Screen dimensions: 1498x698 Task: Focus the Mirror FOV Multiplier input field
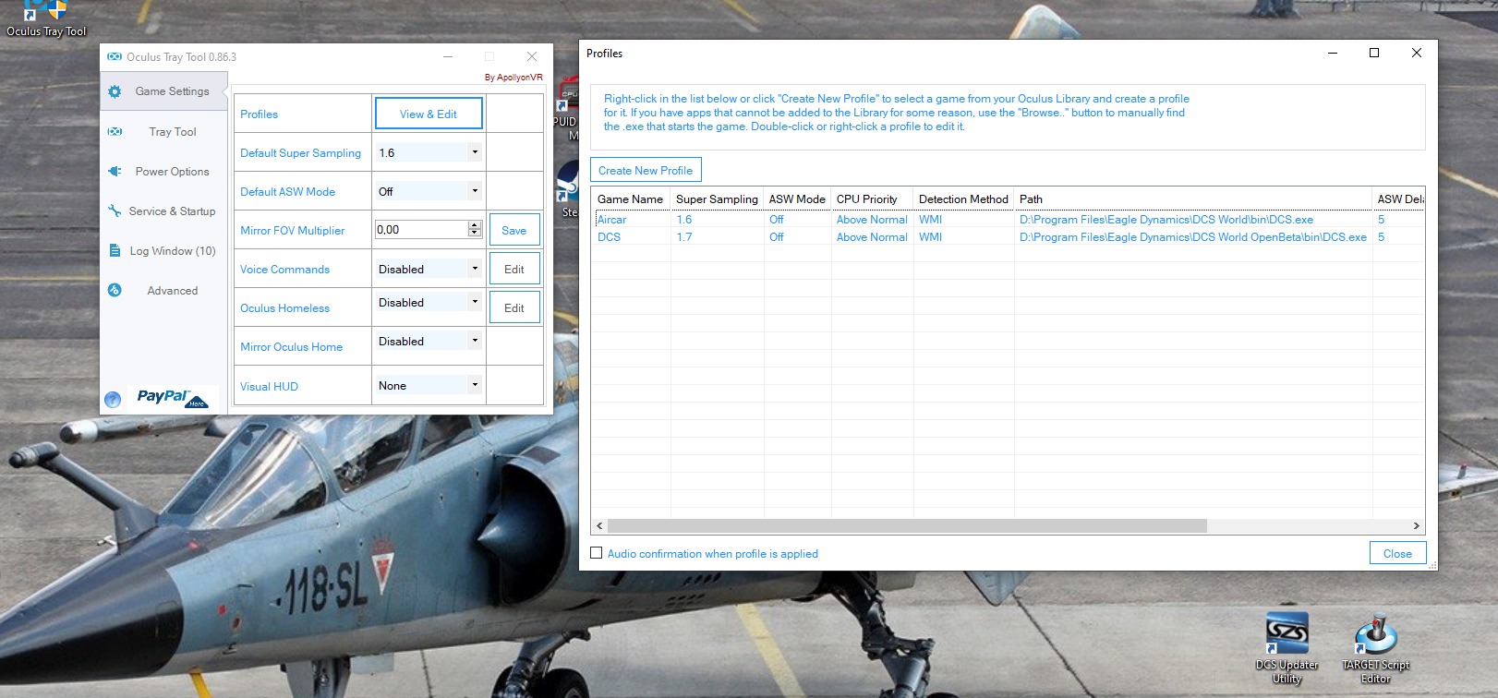[421, 229]
